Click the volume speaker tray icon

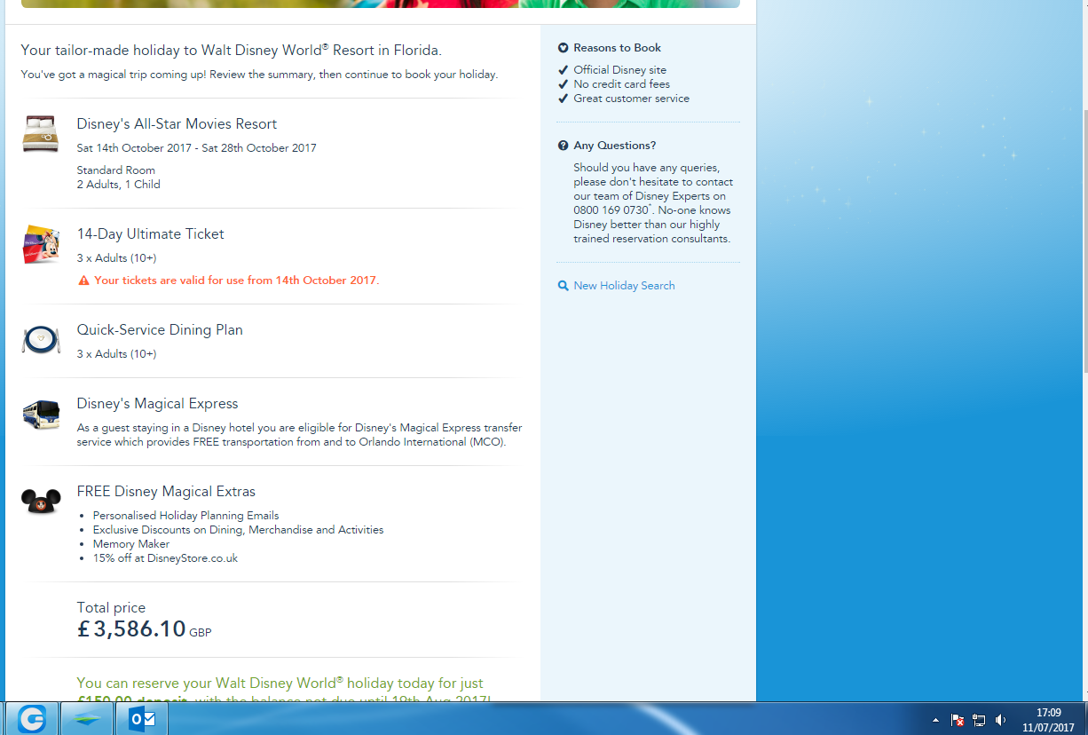(1001, 720)
